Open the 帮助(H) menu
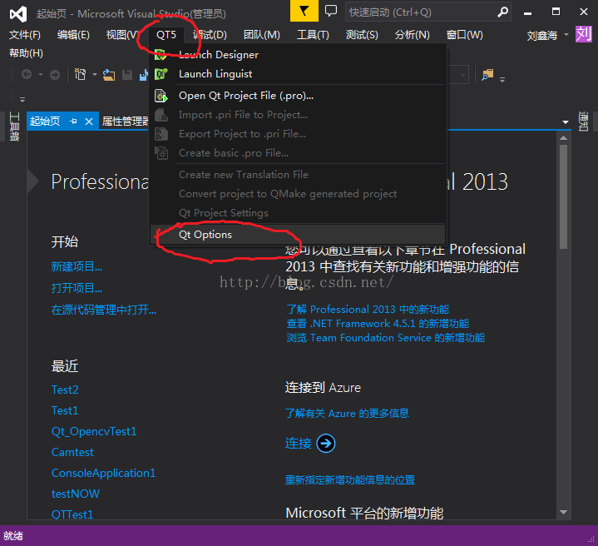Screen dimensions: 598x546 click(x=26, y=53)
